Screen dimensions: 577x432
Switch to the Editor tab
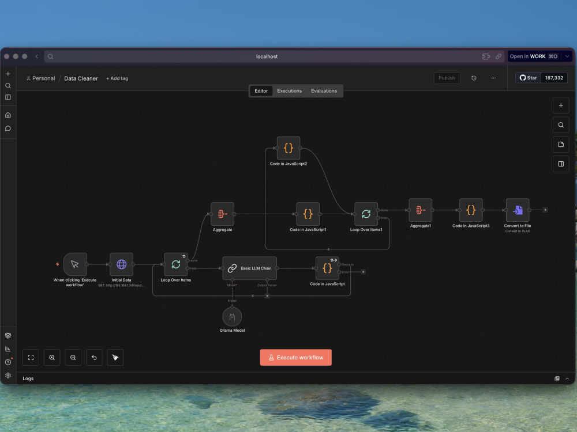click(261, 91)
